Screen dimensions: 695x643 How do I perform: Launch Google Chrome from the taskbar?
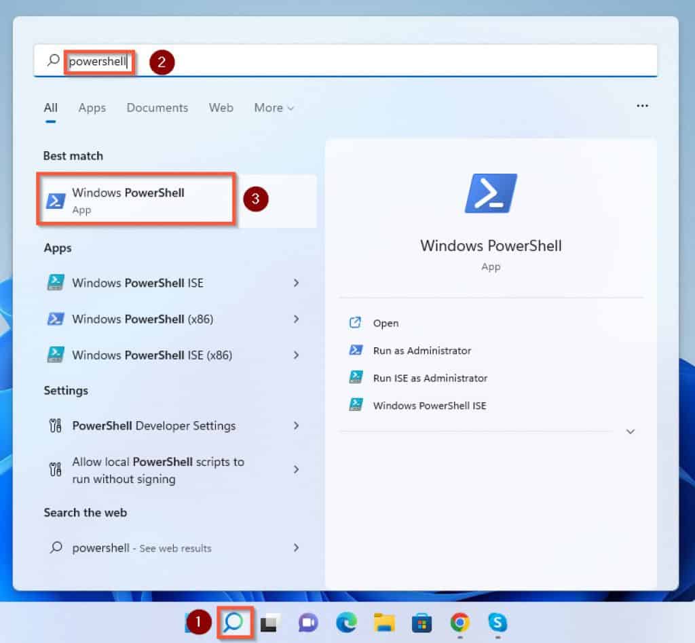[459, 623]
